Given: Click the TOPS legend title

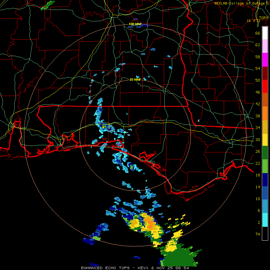Looking at the screenshot, I should (x=264, y=18).
